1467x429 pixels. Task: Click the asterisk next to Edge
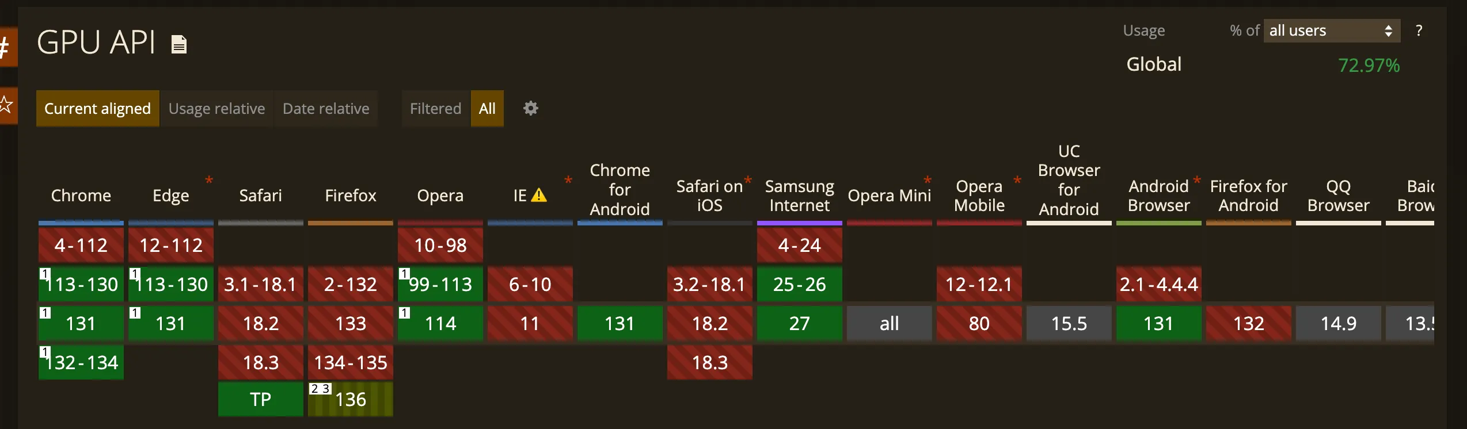coord(209,181)
